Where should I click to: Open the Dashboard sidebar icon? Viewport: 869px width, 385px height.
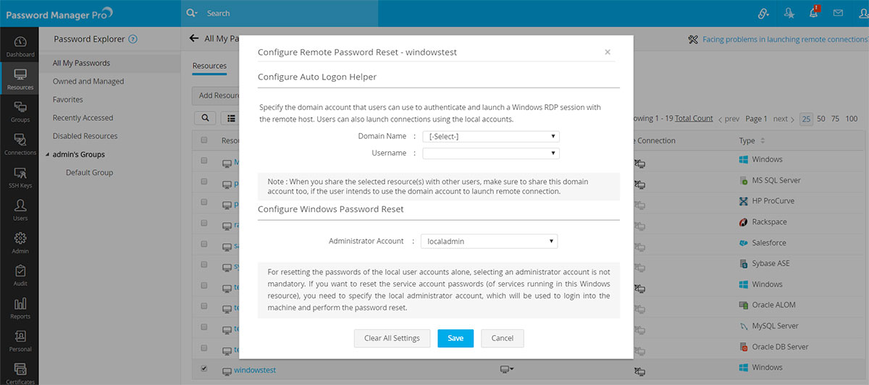(x=20, y=46)
